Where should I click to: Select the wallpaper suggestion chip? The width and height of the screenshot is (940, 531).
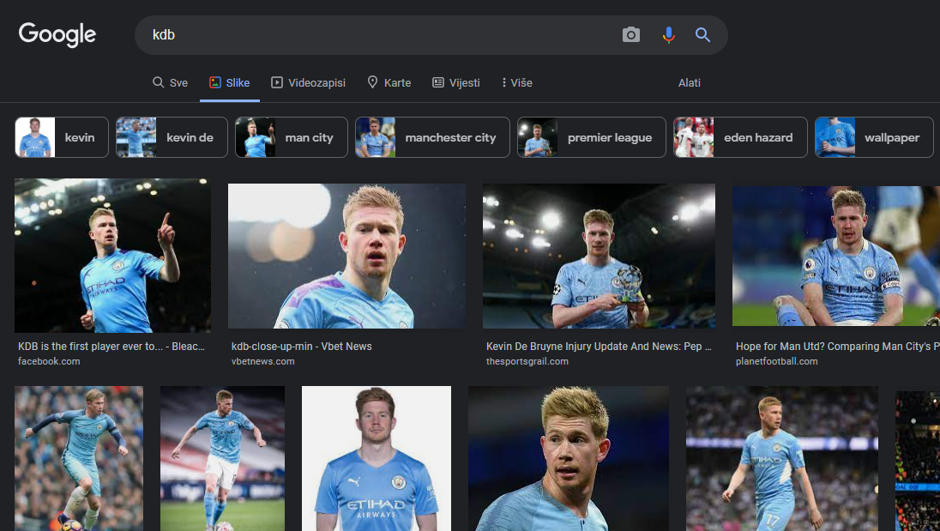(874, 137)
